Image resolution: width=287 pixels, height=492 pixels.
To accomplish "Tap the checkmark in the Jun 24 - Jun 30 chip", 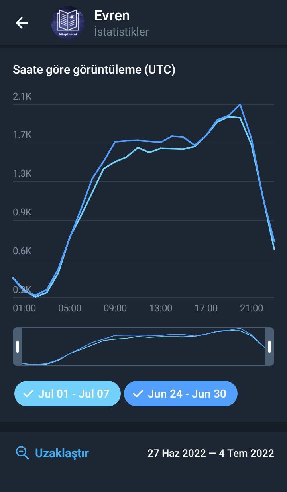I will point(138,394).
